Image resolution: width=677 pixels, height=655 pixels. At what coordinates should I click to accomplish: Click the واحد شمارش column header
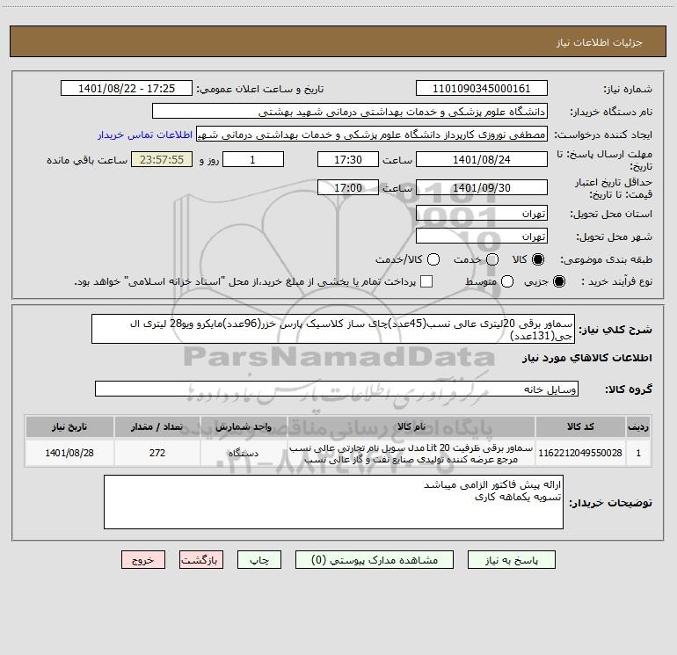244,426
